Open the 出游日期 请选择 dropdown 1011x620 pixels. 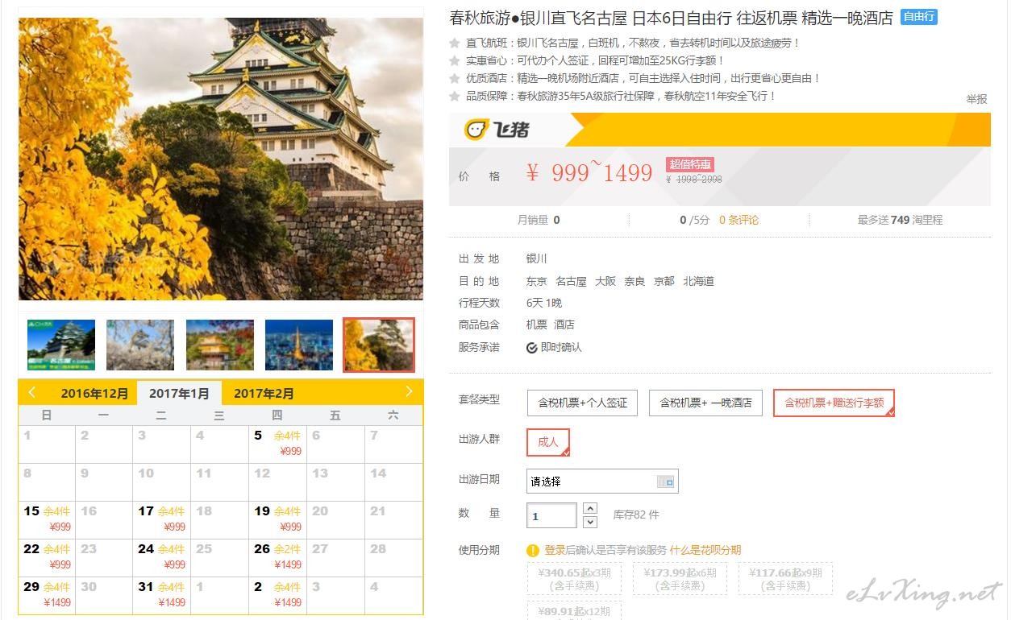click(602, 482)
